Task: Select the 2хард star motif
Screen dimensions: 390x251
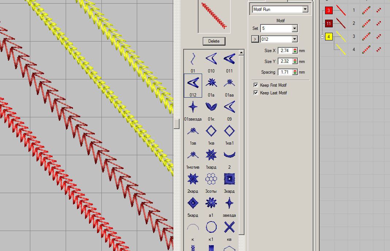Action: 193,179
